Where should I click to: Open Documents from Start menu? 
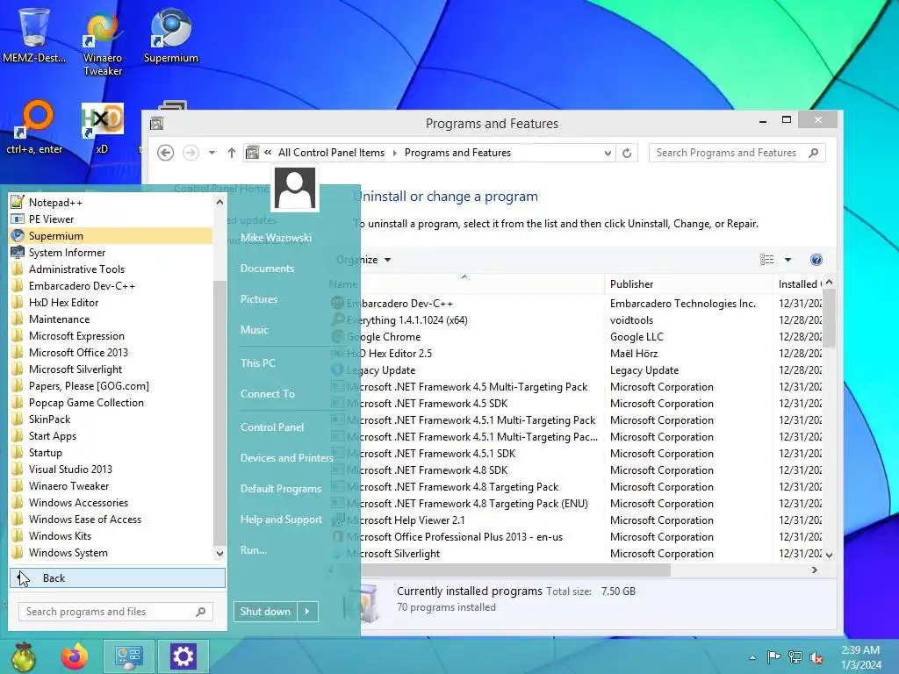[267, 269]
